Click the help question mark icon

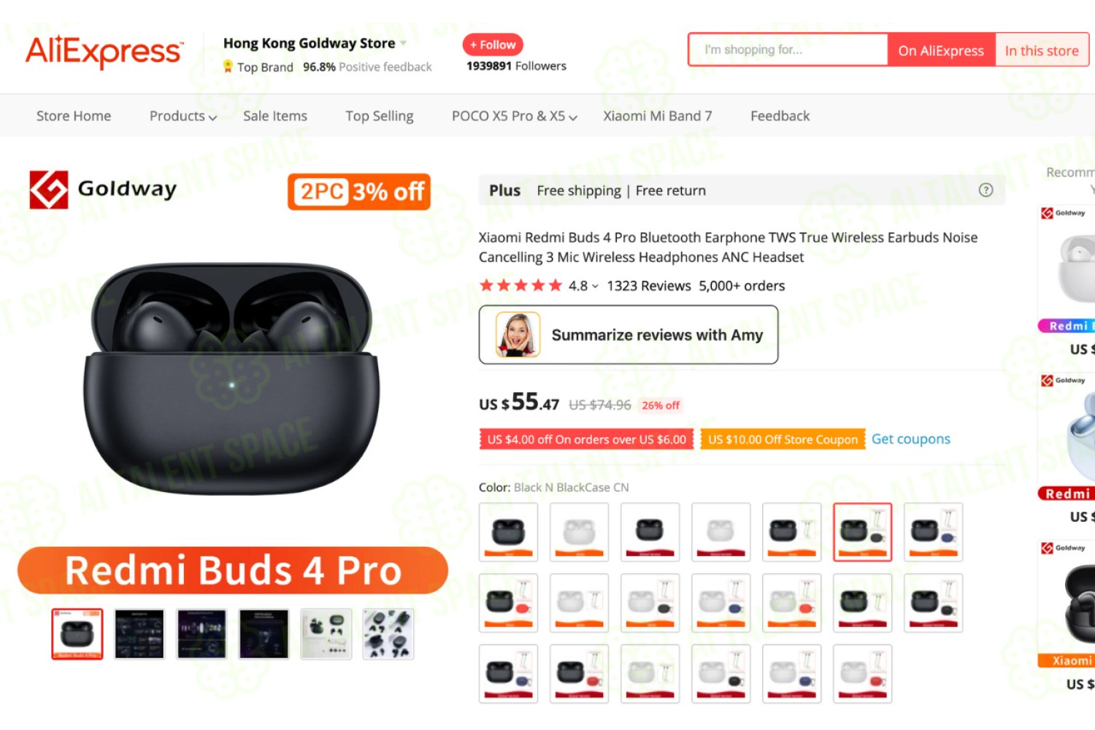[x=985, y=191]
